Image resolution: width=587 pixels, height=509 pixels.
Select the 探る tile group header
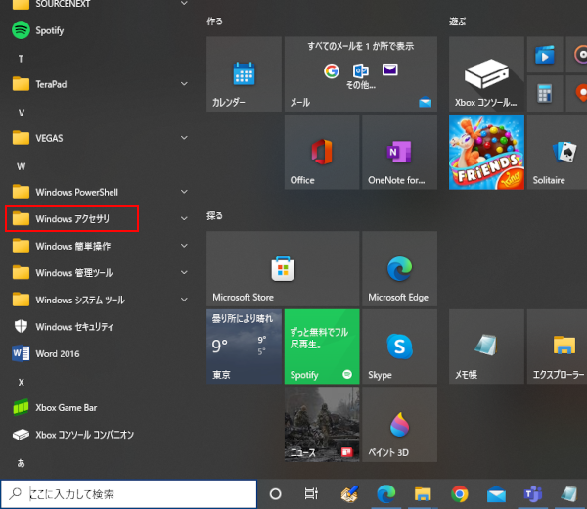[x=214, y=216]
